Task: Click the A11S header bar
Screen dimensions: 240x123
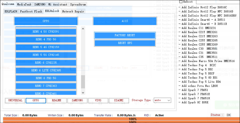Action: coord(125,21)
